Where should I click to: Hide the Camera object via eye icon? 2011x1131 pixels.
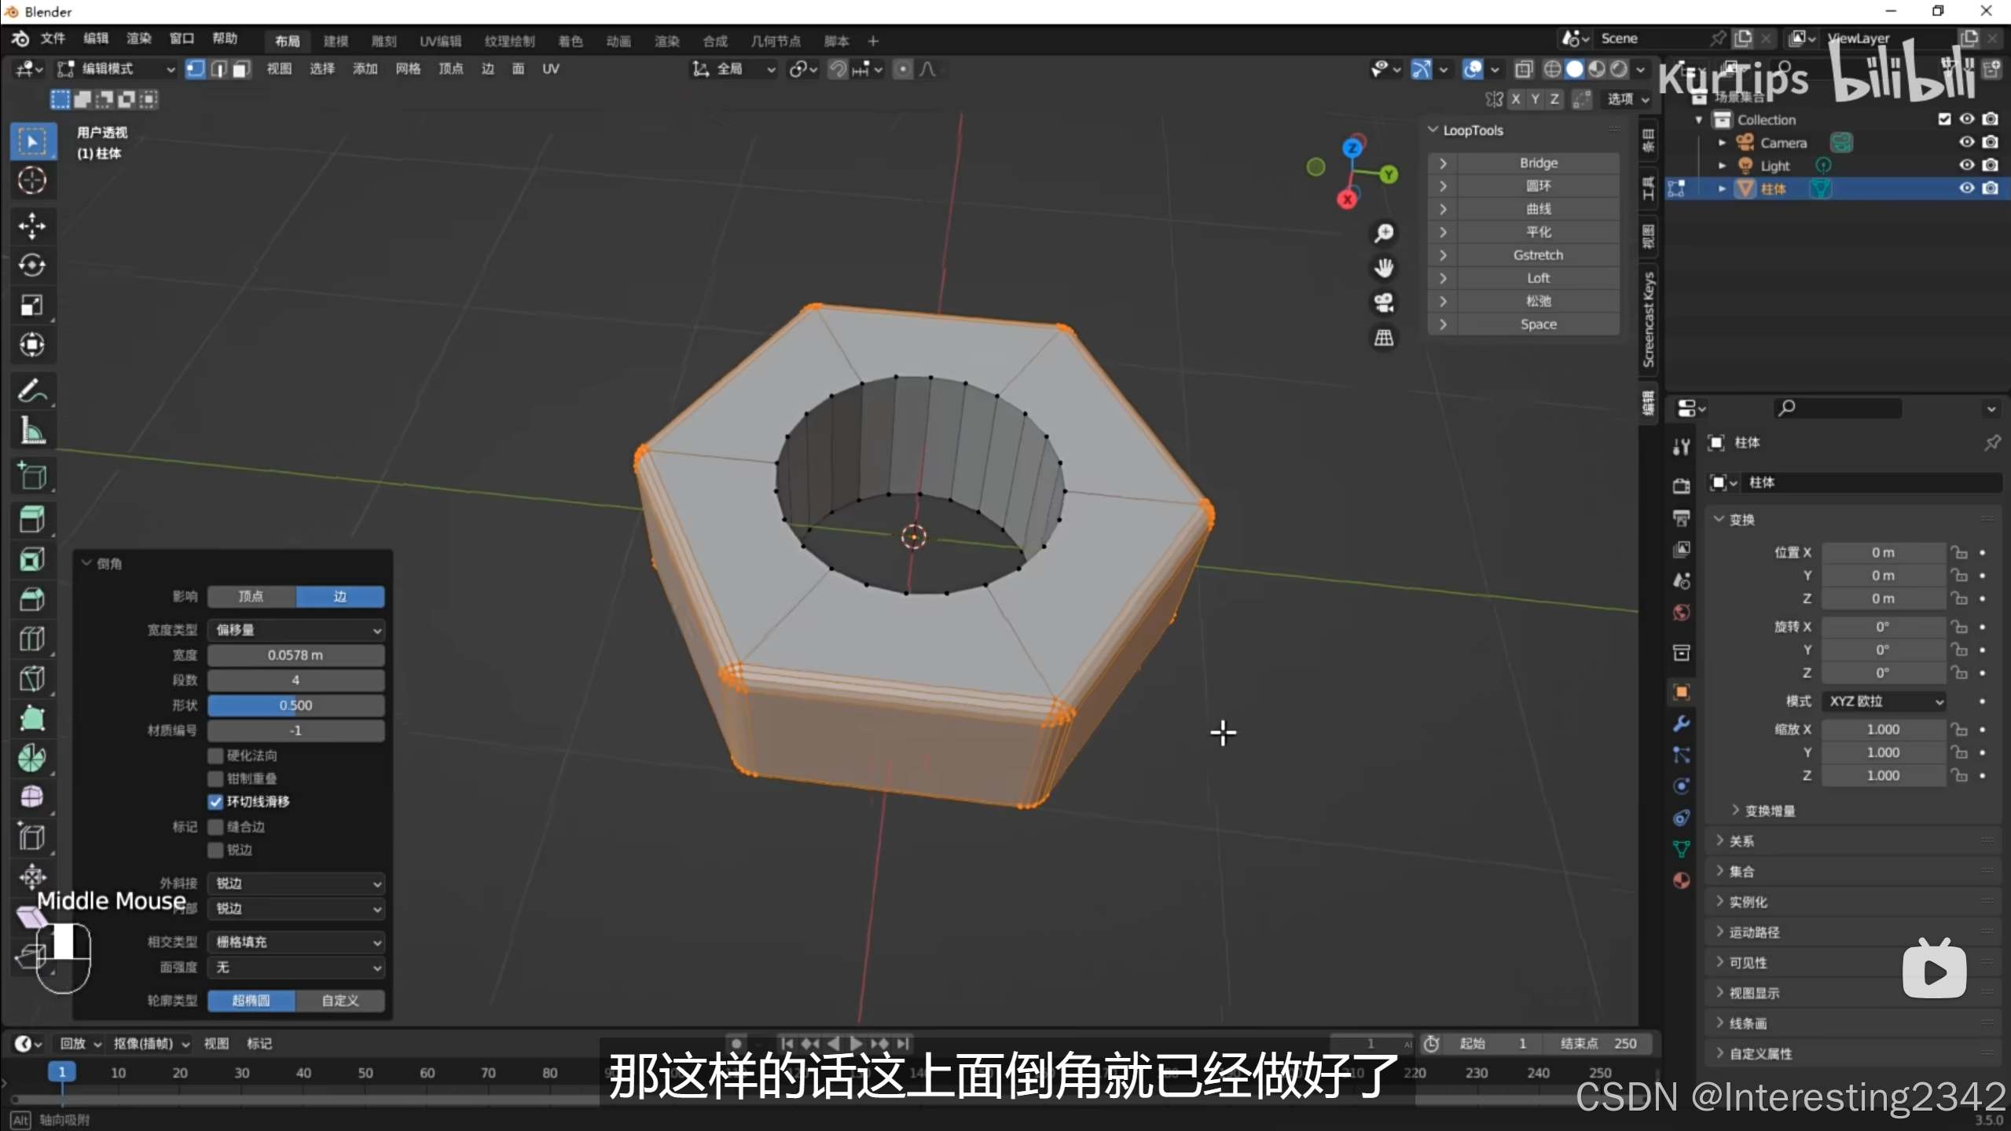click(1966, 142)
